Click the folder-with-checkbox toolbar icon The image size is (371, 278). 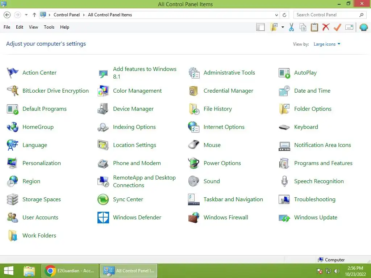pyautogui.click(x=274, y=27)
